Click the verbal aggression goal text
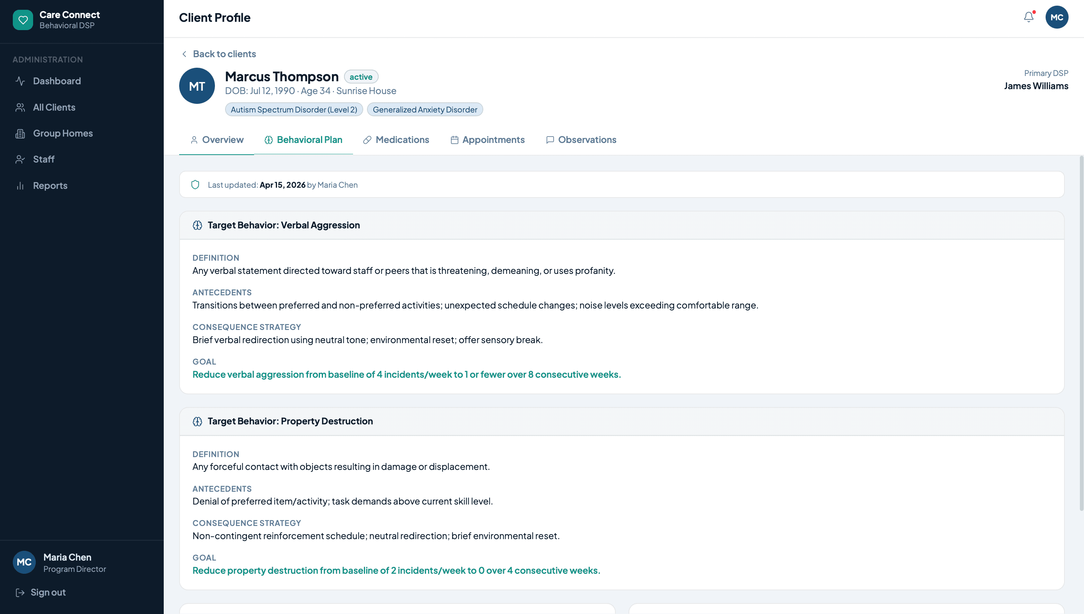This screenshot has height=614, width=1084. click(x=406, y=374)
